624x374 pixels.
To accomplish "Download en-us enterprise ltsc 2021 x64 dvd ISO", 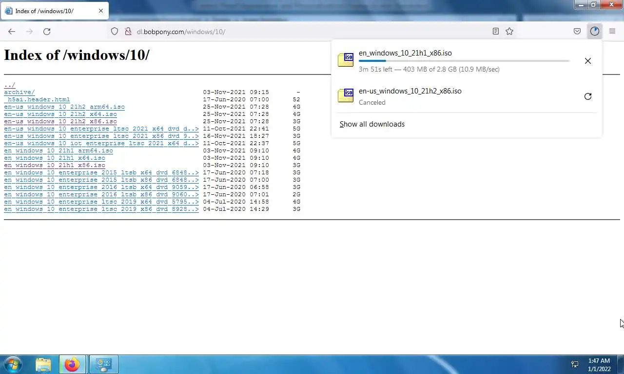I will point(101,129).
